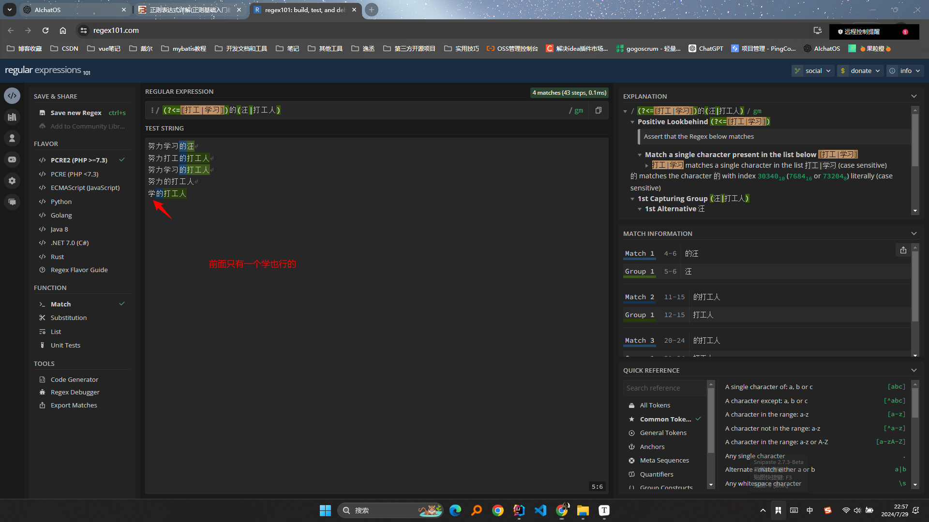This screenshot has height=522, width=929.
Task: Open the info dropdown menu
Action: tap(905, 71)
